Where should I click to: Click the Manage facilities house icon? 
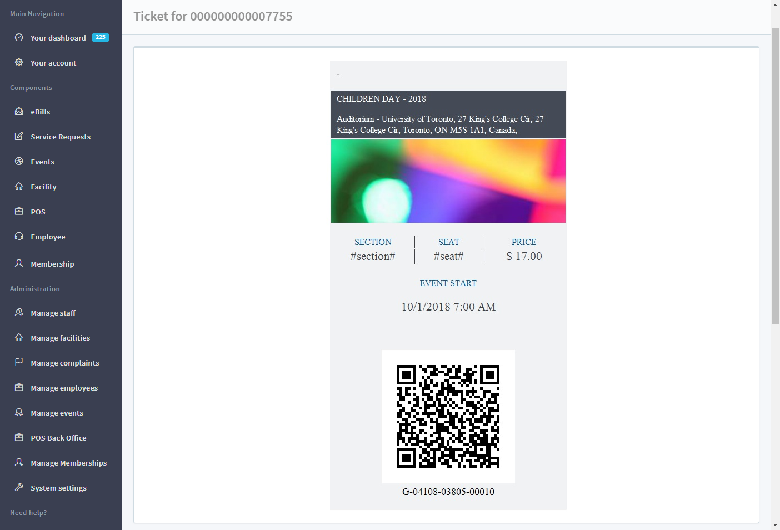[19, 337]
